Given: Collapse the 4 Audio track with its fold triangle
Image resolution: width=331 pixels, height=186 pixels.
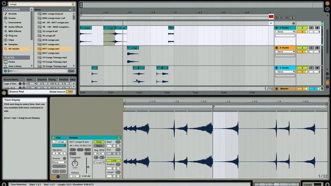Looking at the screenshot, I should click(277, 48).
